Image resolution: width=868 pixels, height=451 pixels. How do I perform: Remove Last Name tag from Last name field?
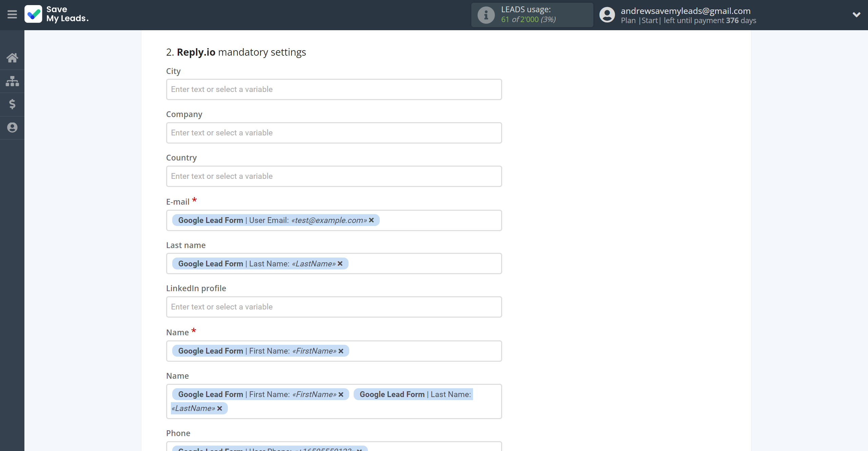[340, 264]
